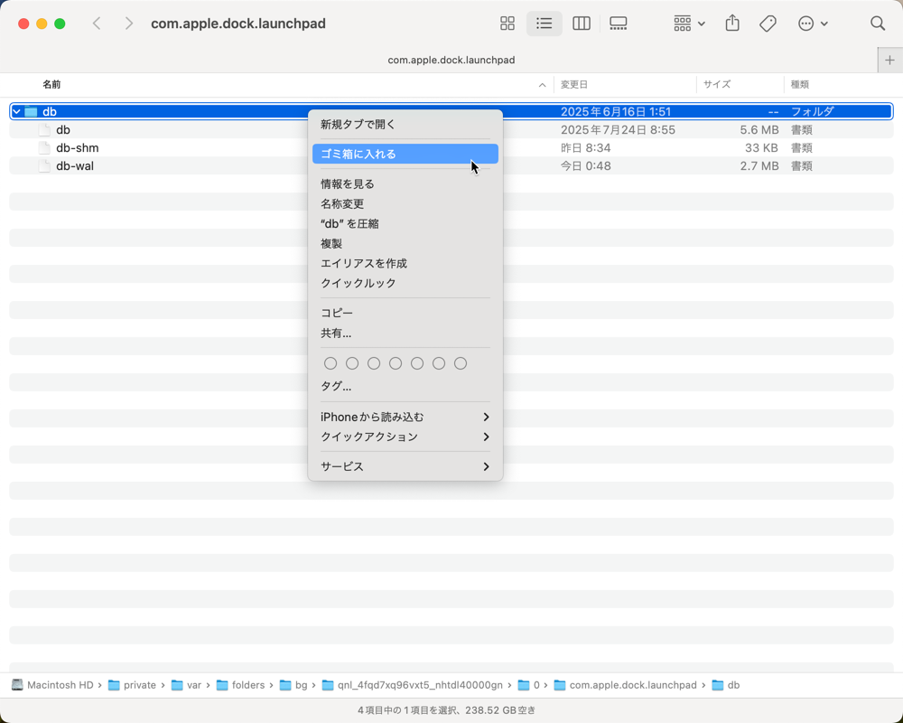Switch to icon grid view
The width and height of the screenshot is (903, 723).
coord(507,23)
